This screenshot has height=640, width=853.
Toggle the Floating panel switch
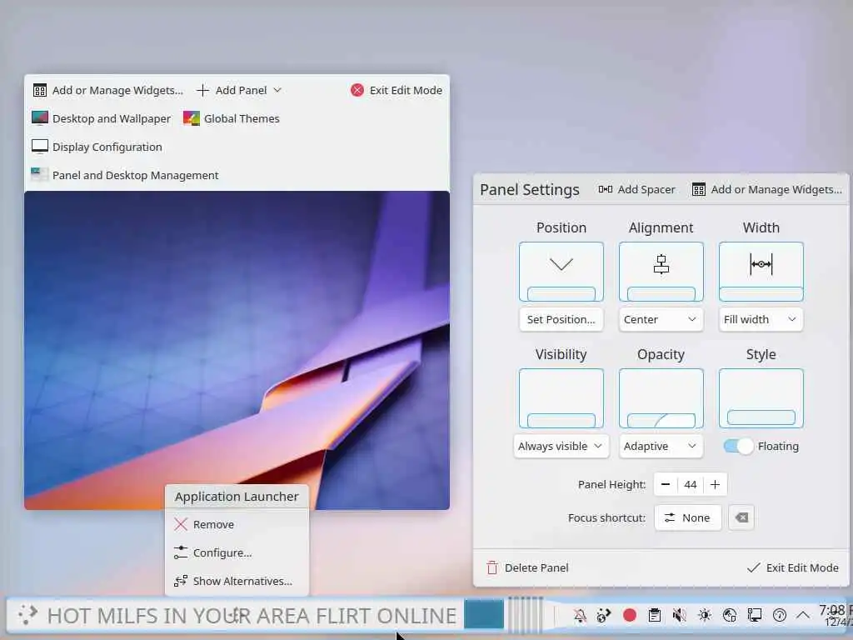[x=738, y=447]
